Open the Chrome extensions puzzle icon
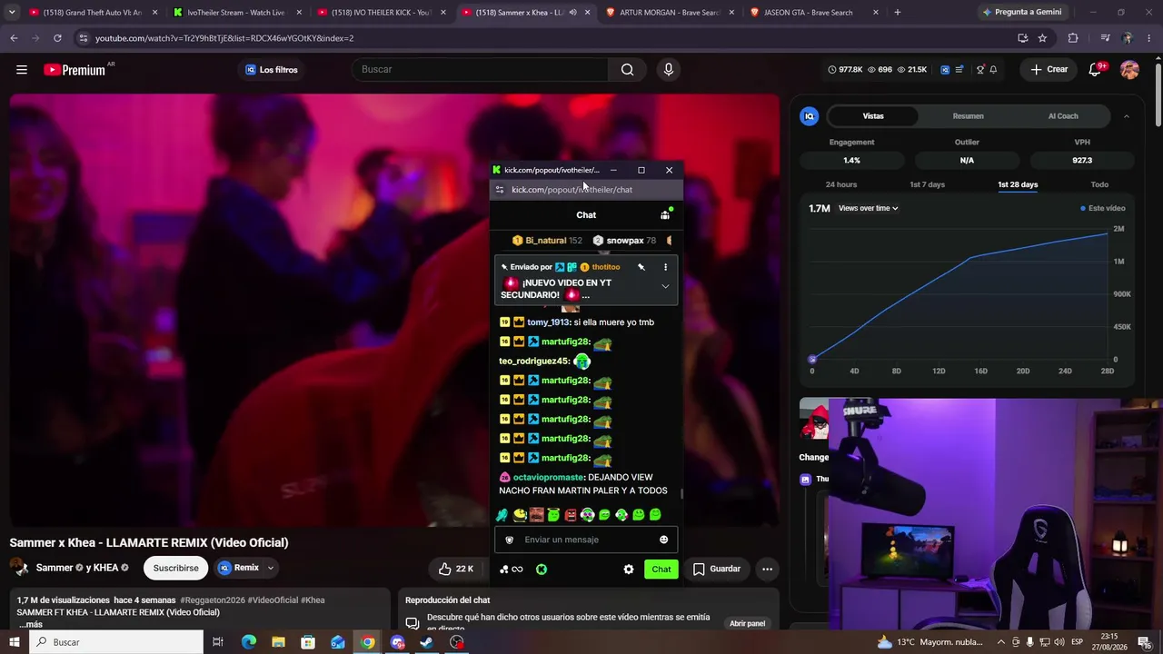The height and width of the screenshot is (654, 1163). point(1073,38)
